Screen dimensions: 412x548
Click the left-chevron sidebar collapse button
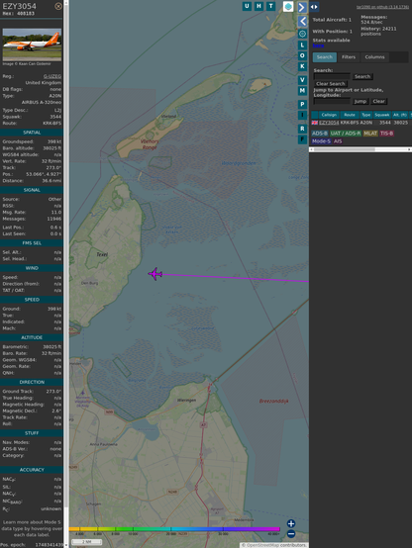(302, 22)
